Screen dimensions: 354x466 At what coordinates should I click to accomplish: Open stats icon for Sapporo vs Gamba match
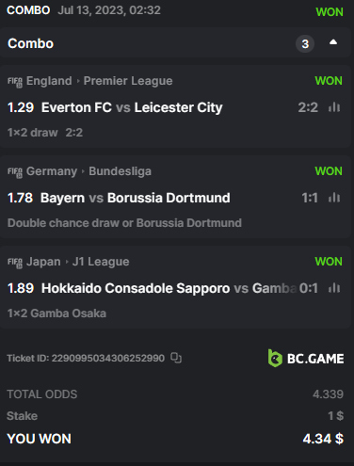pos(334,288)
